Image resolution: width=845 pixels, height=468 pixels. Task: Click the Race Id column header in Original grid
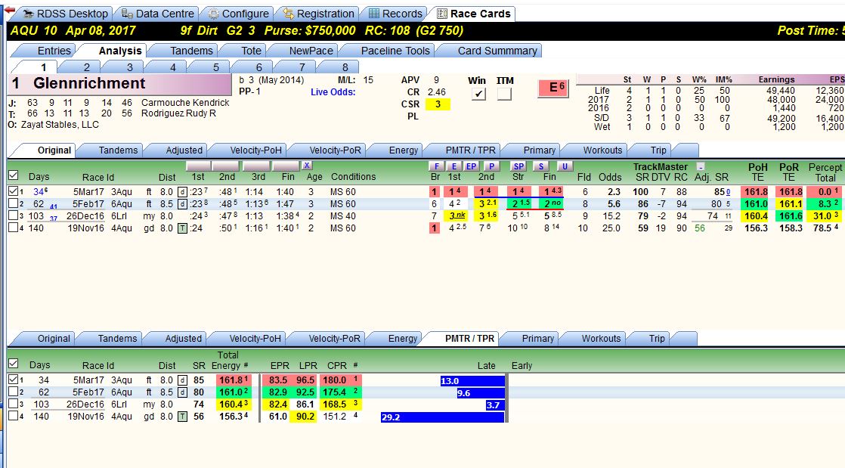98,178
